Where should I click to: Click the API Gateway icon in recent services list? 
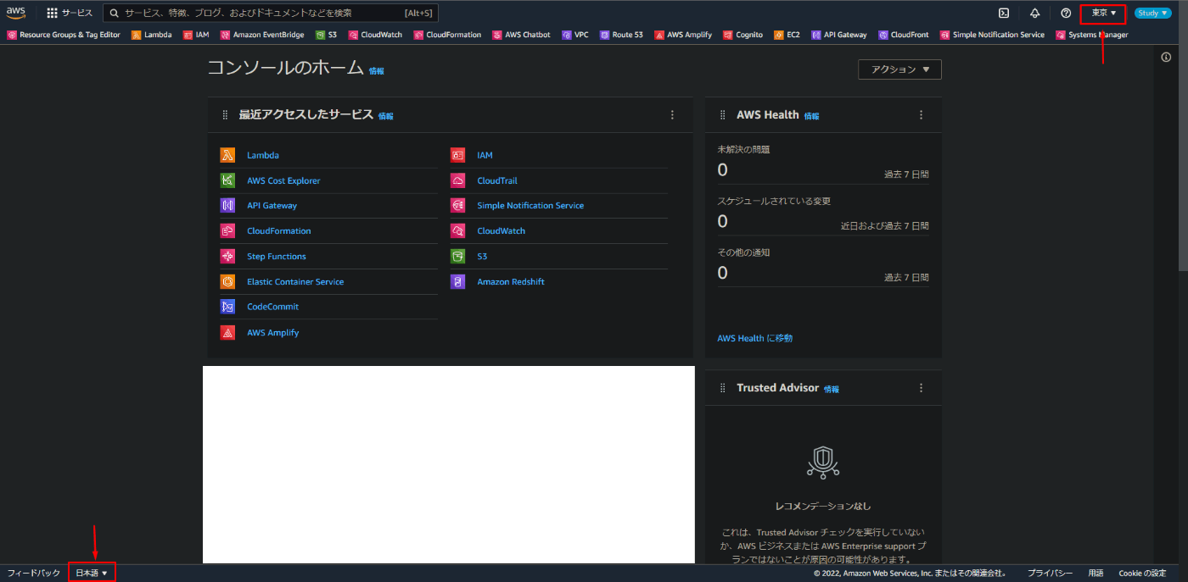pyautogui.click(x=227, y=205)
